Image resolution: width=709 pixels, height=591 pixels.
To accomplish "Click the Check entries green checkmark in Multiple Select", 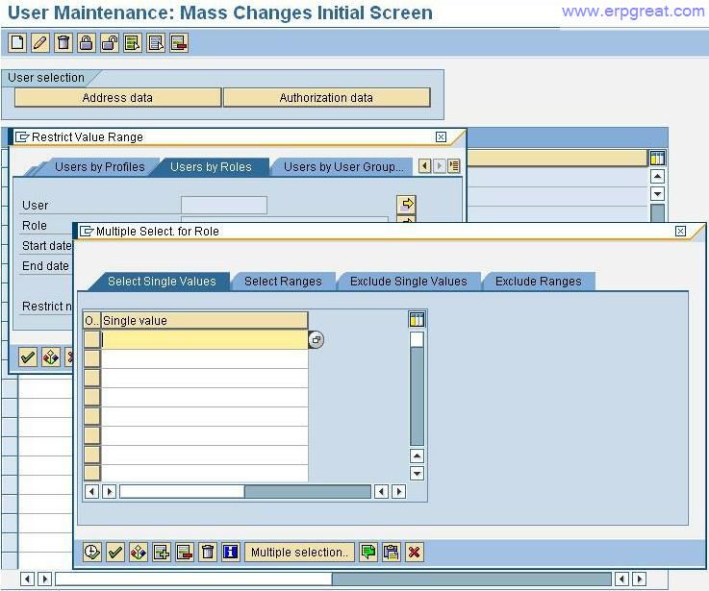I will [115, 553].
